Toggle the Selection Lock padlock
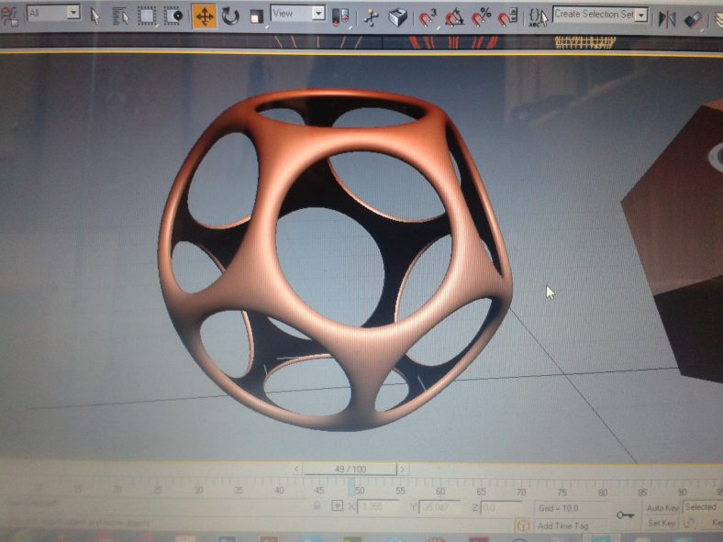Viewport: 723px width, 542px height. (317, 505)
